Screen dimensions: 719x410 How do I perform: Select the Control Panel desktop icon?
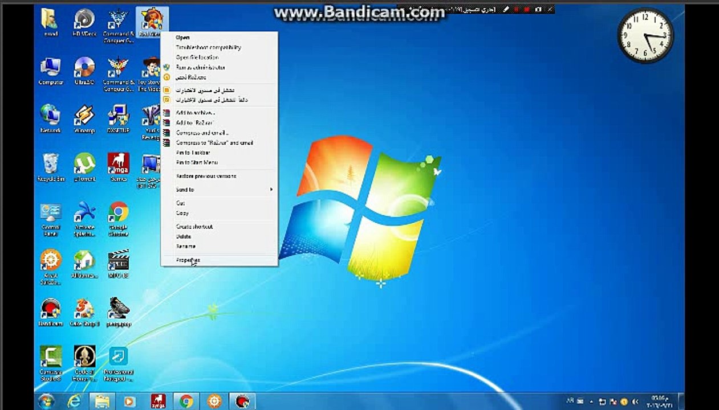(51, 218)
